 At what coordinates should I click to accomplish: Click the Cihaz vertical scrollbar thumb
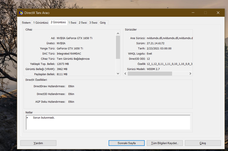118,47
